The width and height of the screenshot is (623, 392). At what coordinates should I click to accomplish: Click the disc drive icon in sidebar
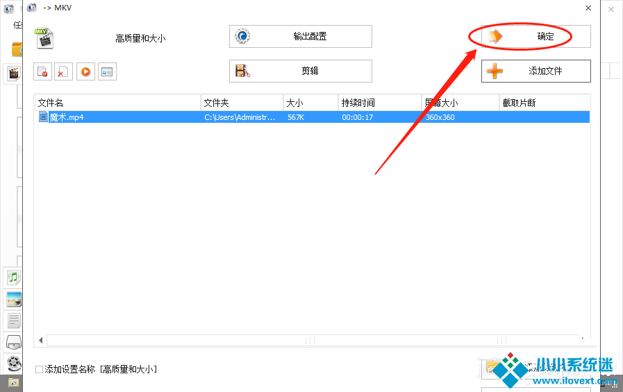[x=13, y=342]
